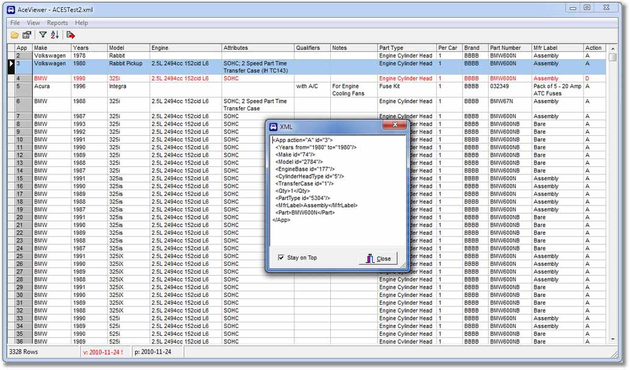Open the File menu
630x370 pixels.
coord(15,23)
